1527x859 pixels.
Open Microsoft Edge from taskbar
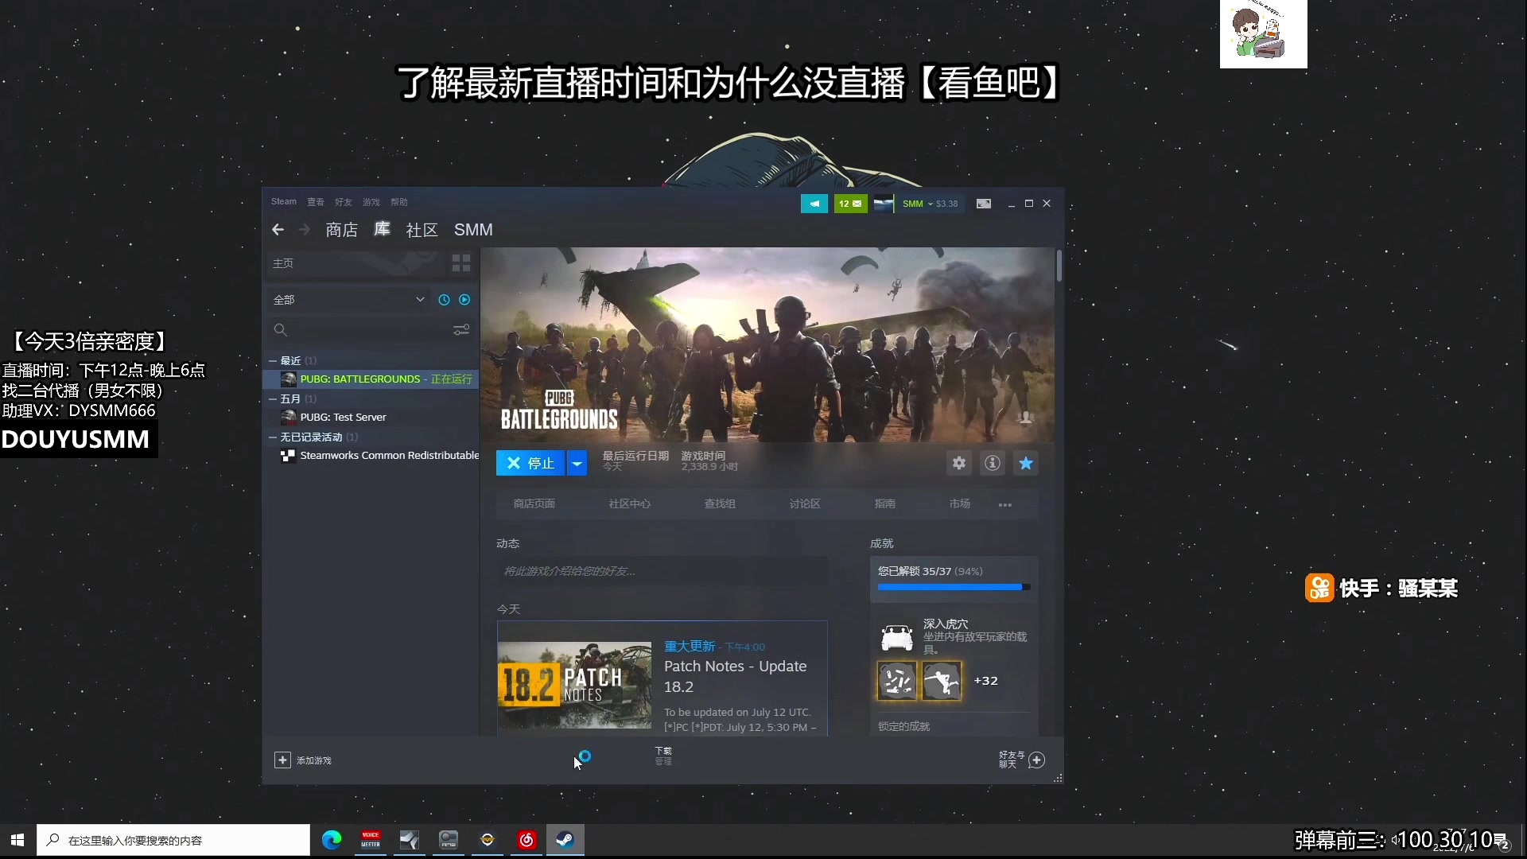(332, 840)
